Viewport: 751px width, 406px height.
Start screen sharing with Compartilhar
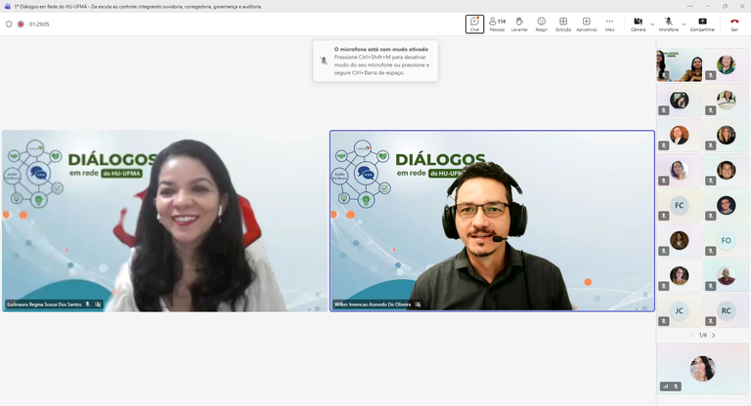point(702,23)
